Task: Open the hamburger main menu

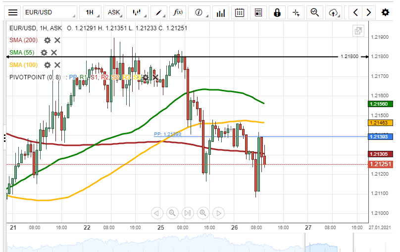Action: click(x=13, y=12)
